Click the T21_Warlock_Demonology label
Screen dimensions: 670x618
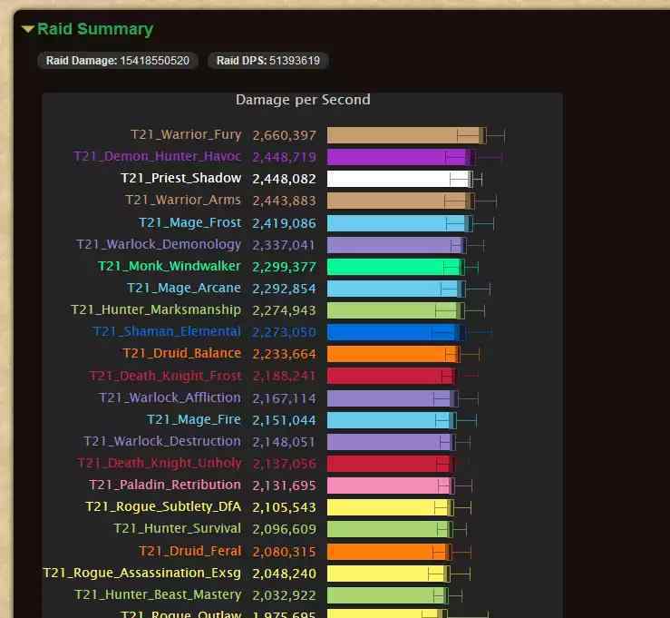coord(159,245)
